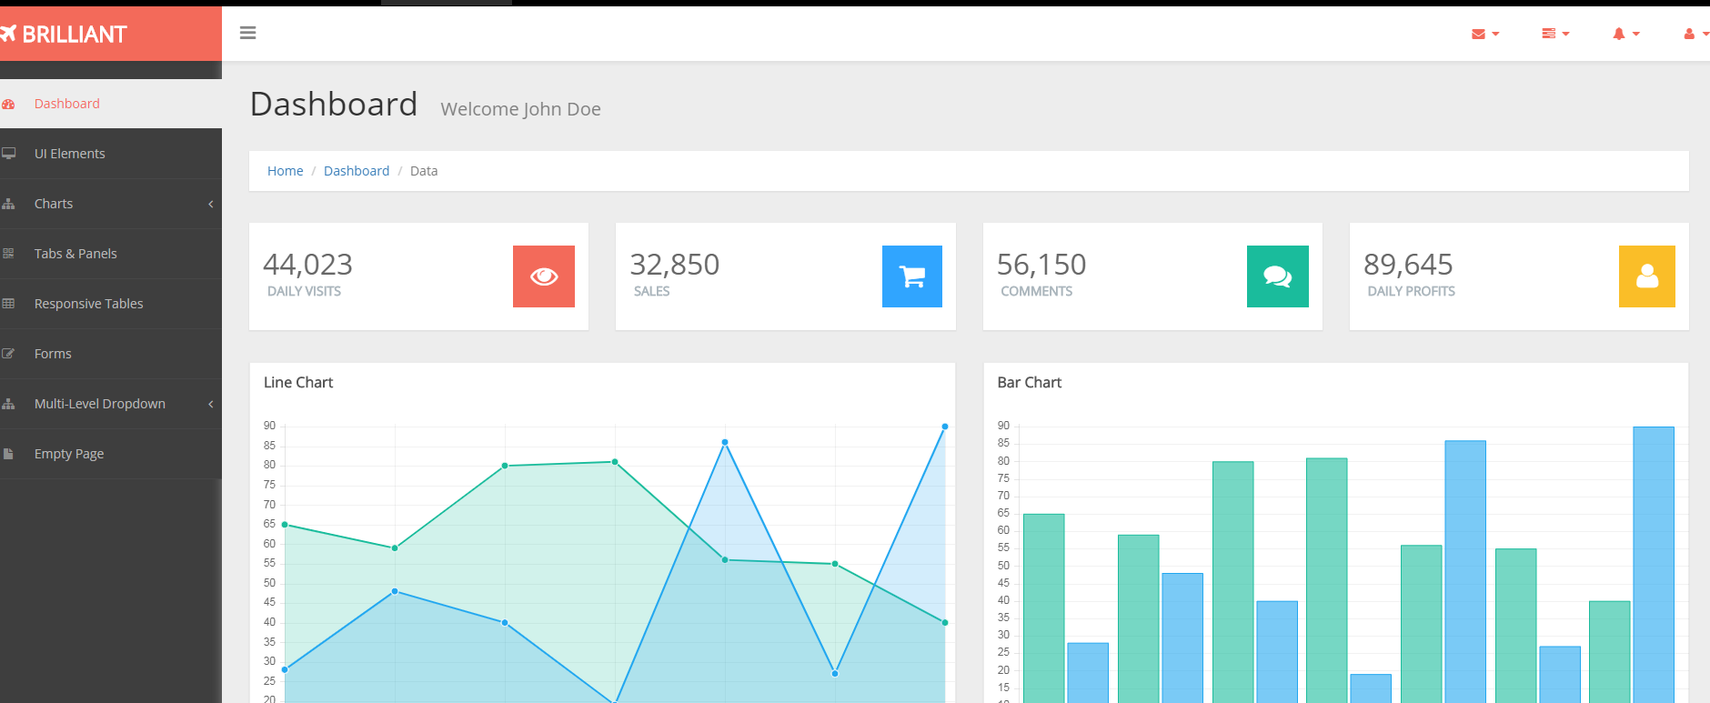Image resolution: width=1710 pixels, height=703 pixels.
Task: Toggle the hamburger sidebar menu
Action: point(247,33)
